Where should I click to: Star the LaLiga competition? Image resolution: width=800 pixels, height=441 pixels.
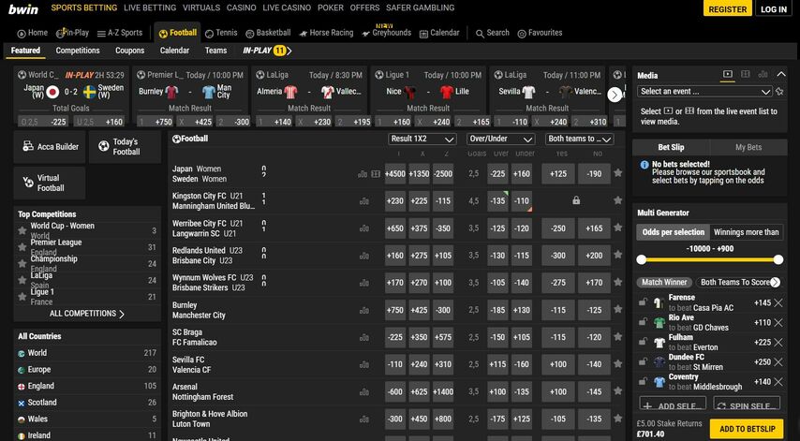[x=22, y=280]
